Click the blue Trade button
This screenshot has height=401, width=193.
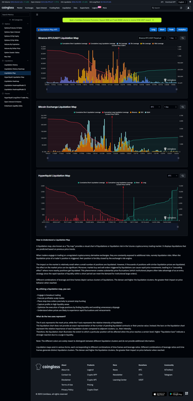coord(171,30)
